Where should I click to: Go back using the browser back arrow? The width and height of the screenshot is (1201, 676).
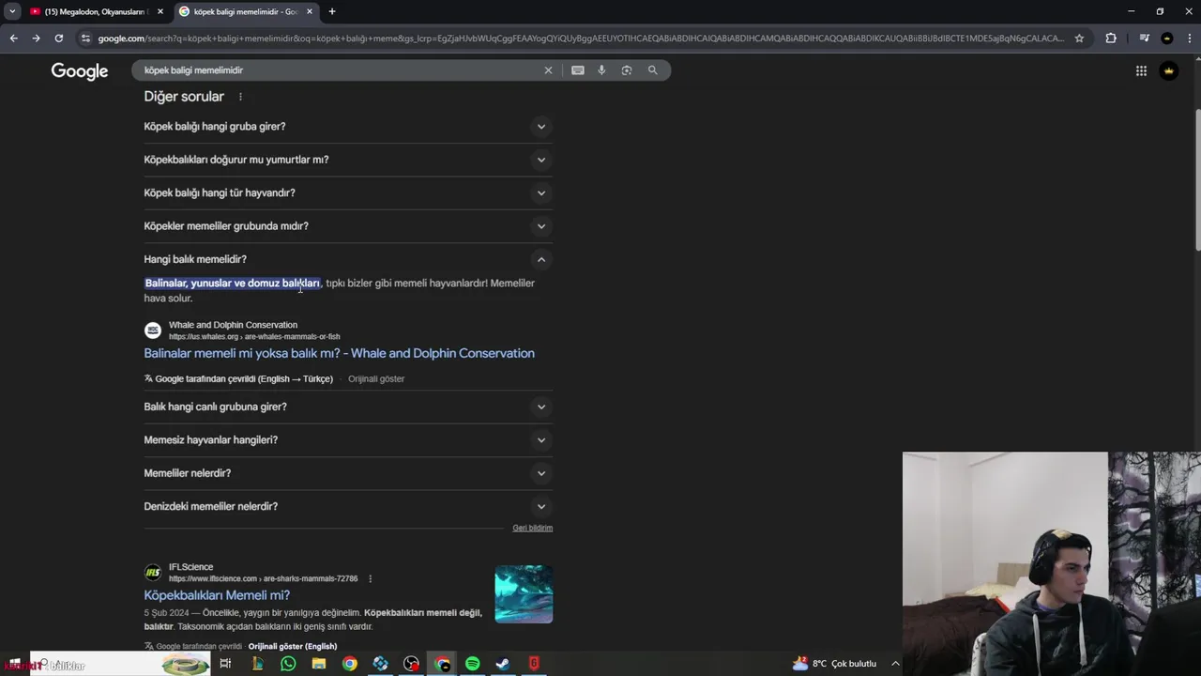(13, 38)
